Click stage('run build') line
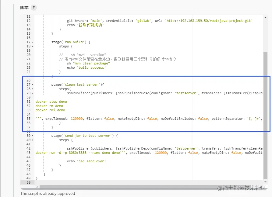Image resolution: width=272 pixels, height=197 pixels. click(71, 42)
